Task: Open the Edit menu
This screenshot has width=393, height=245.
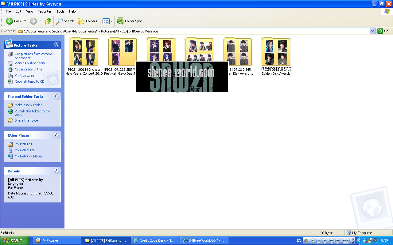Action: click(x=18, y=11)
